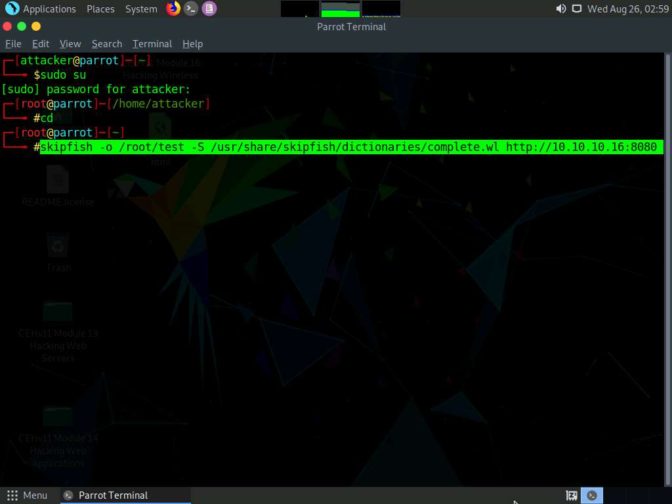Image resolution: width=672 pixels, height=504 pixels.
Task: Launch terminal from top panel launcher
Action: tap(191, 9)
